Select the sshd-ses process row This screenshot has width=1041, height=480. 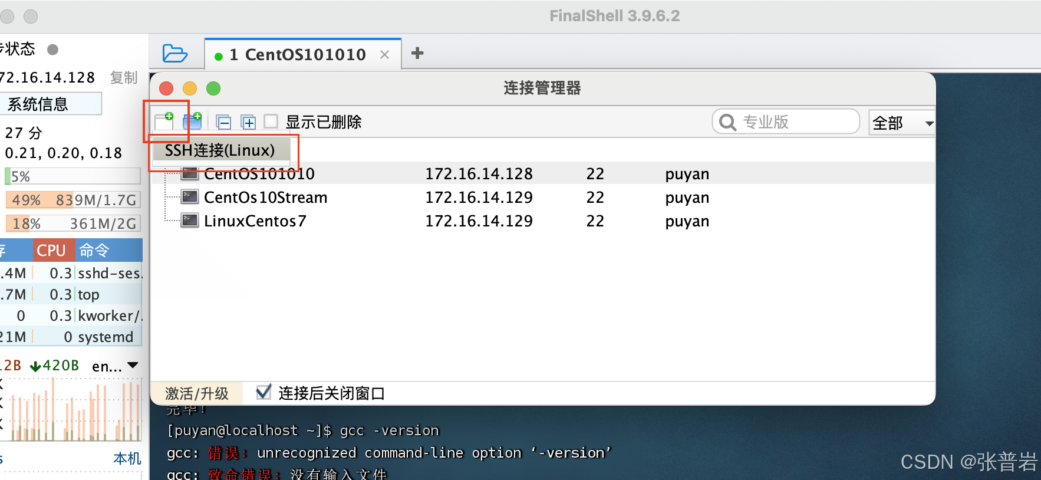click(71, 273)
